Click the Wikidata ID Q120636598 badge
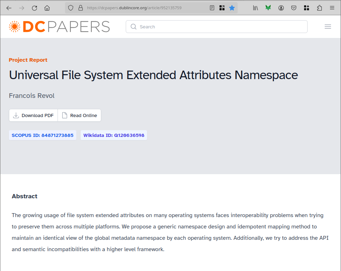 114,135
